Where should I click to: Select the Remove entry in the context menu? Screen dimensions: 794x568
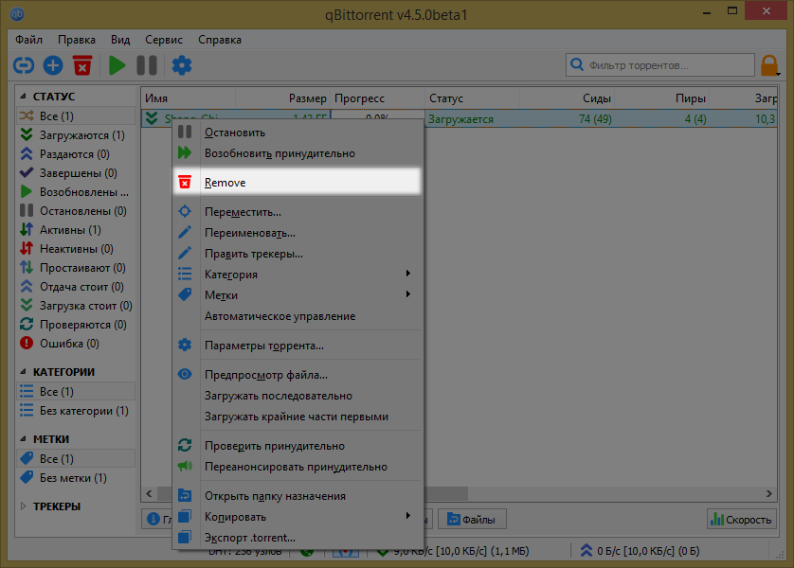[x=226, y=182]
